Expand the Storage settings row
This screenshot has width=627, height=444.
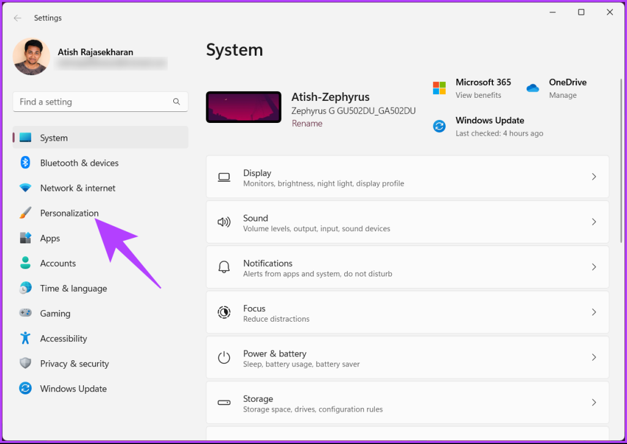(x=593, y=402)
